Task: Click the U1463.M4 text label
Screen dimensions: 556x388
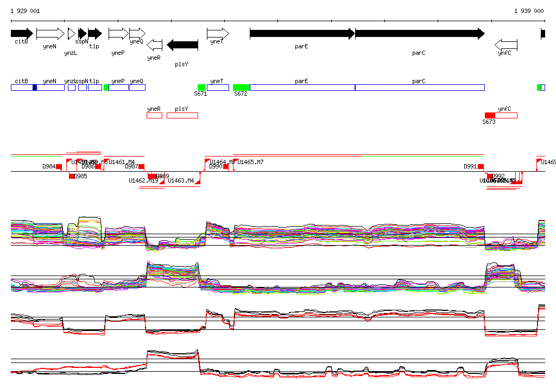Action: click(x=181, y=181)
